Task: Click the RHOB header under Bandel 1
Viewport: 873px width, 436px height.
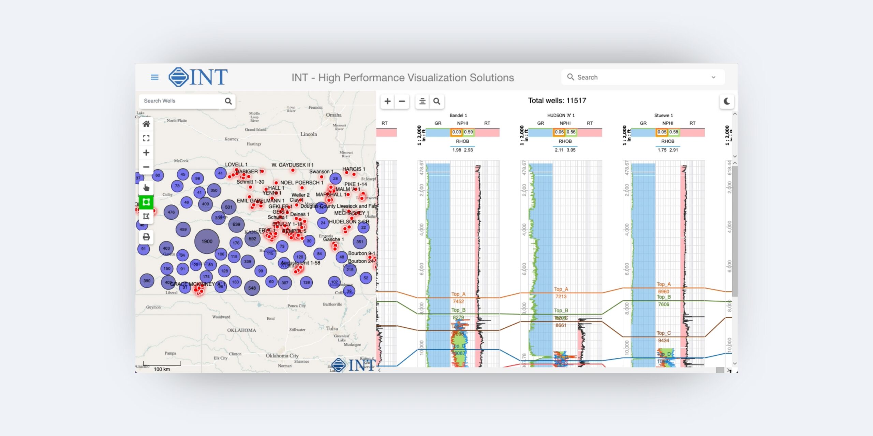Action: tap(462, 141)
